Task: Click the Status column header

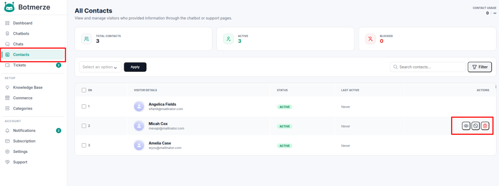Action: (282, 90)
